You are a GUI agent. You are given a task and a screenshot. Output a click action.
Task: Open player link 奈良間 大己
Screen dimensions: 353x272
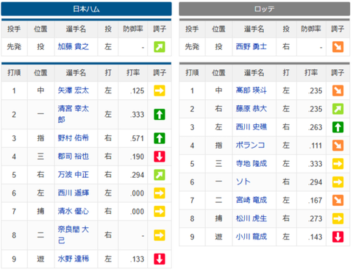[74, 235]
